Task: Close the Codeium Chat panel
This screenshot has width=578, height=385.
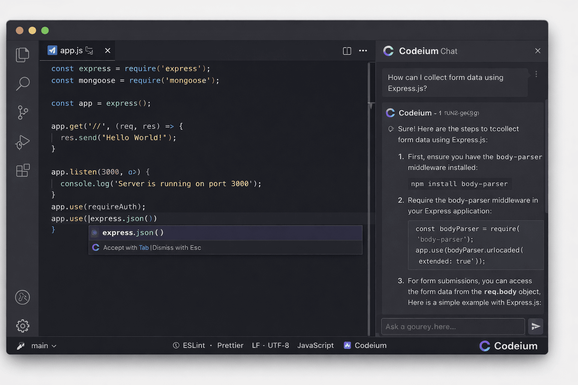Action: click(538, 51)
